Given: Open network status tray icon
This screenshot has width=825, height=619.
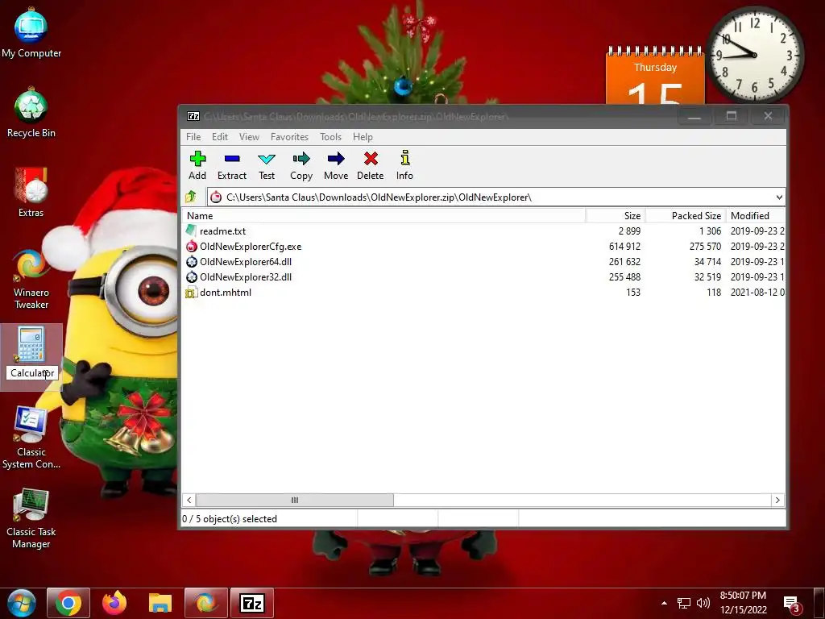Looking at the screenshot, I should click(683, 603).
